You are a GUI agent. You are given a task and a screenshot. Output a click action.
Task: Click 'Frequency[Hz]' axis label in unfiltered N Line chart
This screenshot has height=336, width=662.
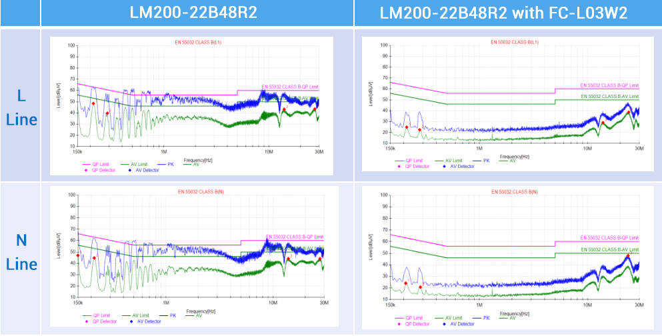(x=201, y=311)
